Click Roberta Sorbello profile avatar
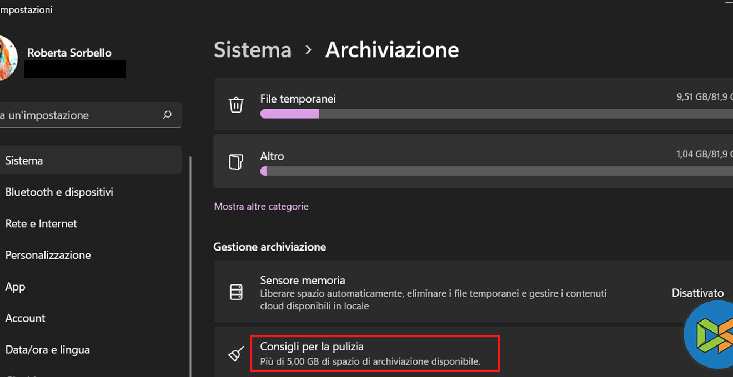The width and height of the screenshot is (733, 377). (x=7, y=58)
